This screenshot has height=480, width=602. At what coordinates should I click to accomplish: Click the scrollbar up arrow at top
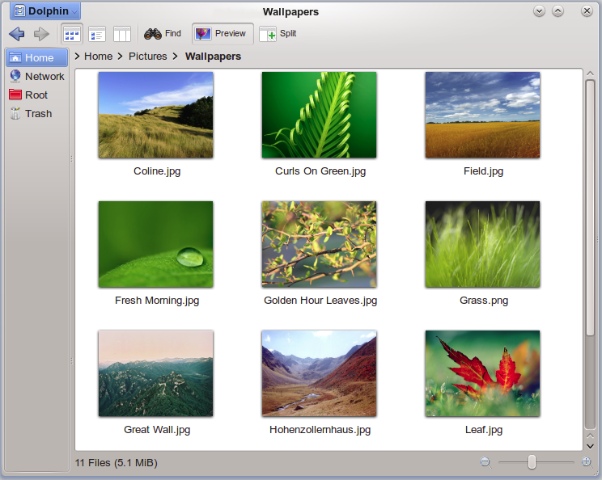[590, 74]
